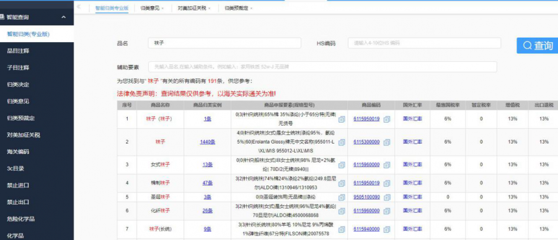The height and width of the screenshot is (240, 558).
Task: Switch to the 归类意见 tab
Action: (x=150, y=8)
